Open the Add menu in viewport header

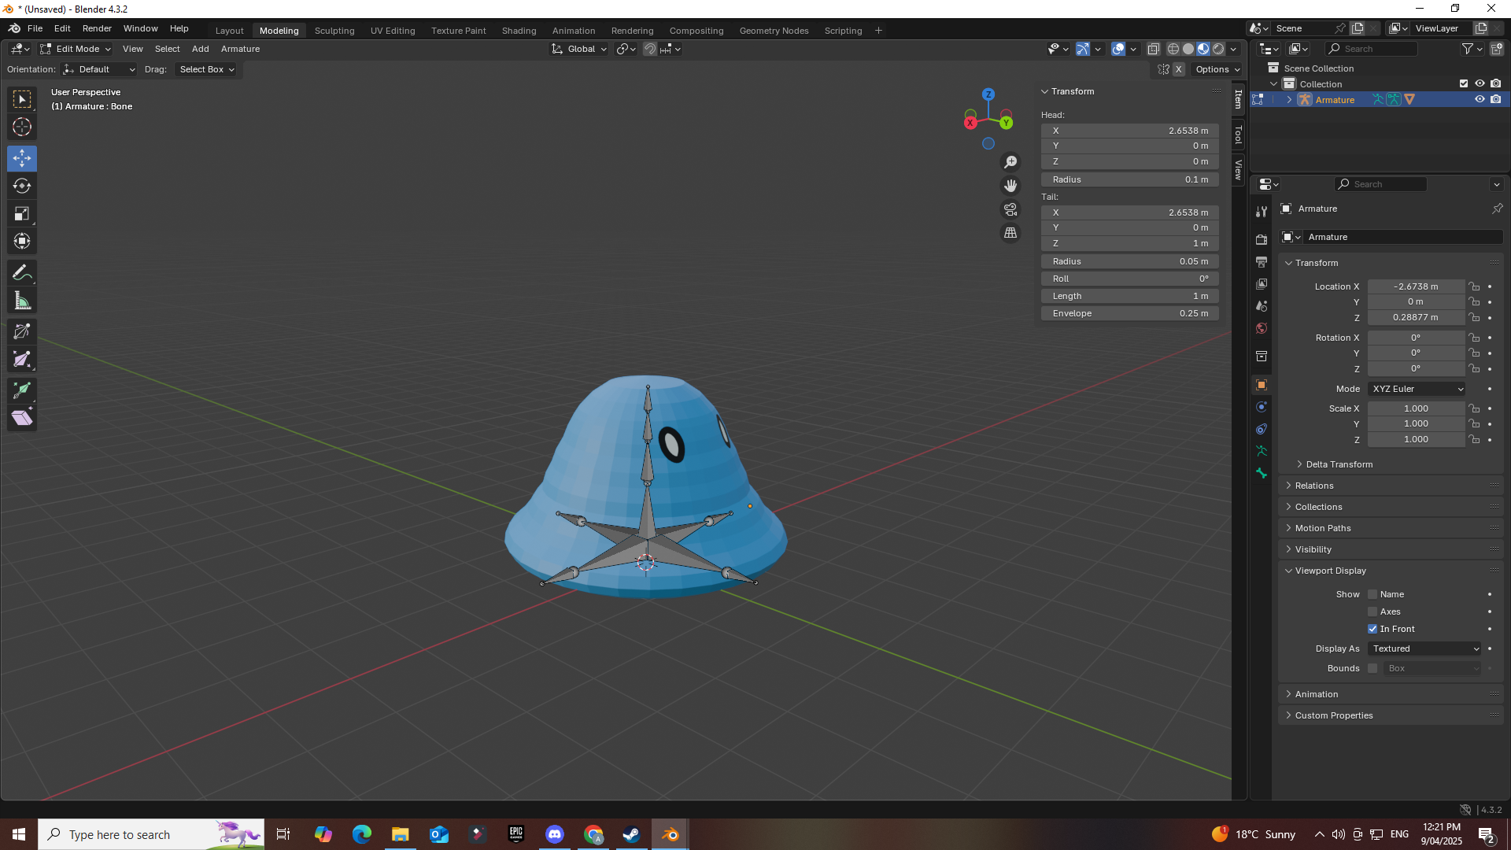200,49
